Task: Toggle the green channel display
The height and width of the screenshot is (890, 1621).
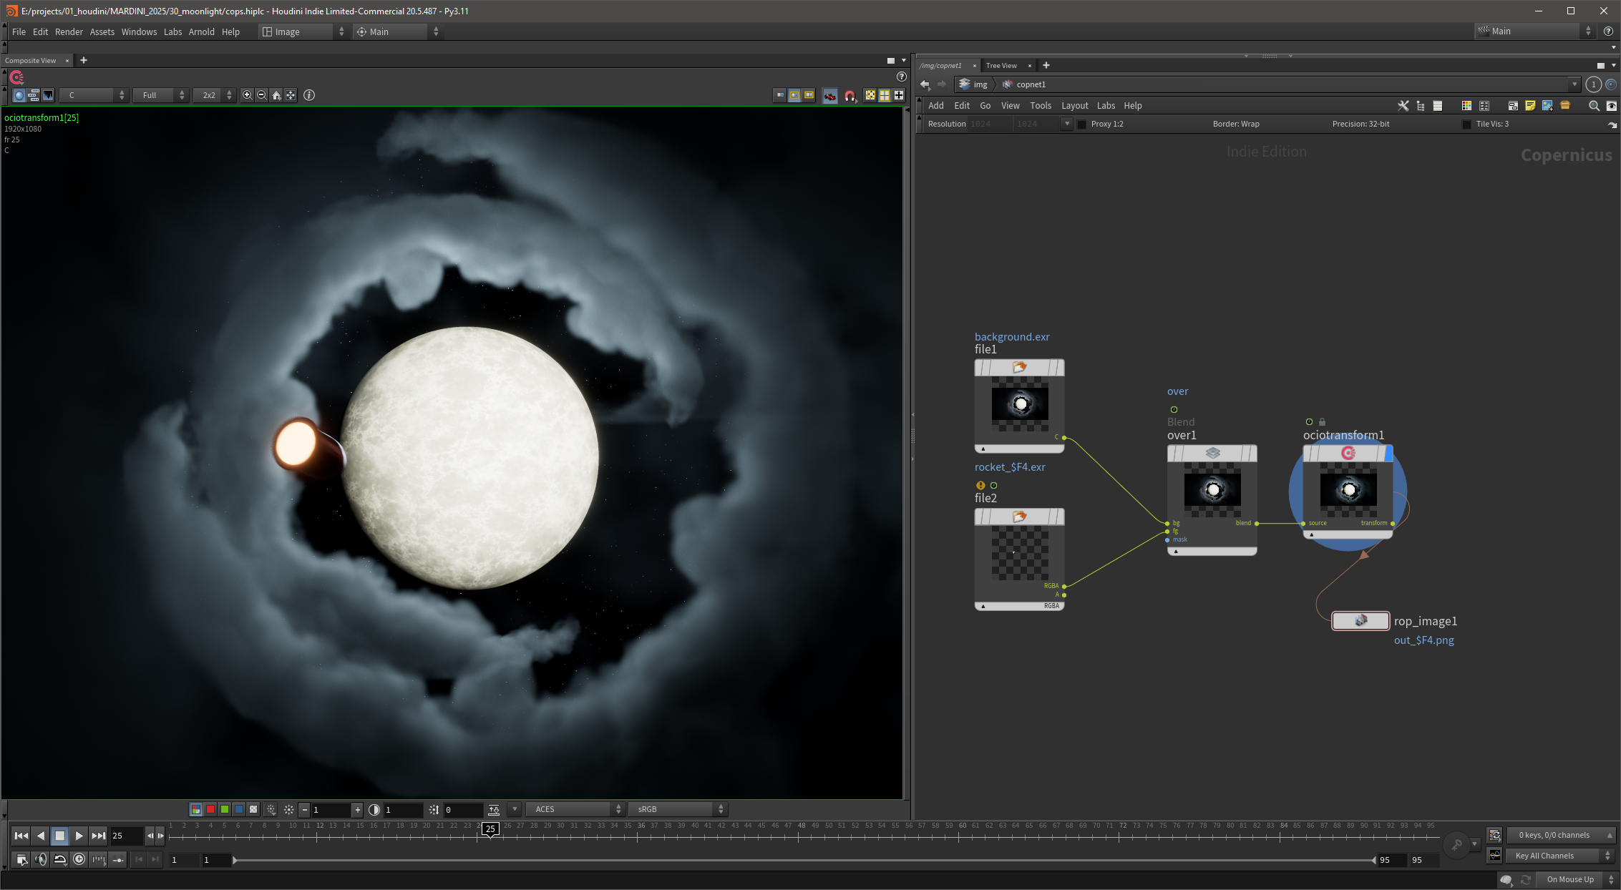Action: click(225, 809)
